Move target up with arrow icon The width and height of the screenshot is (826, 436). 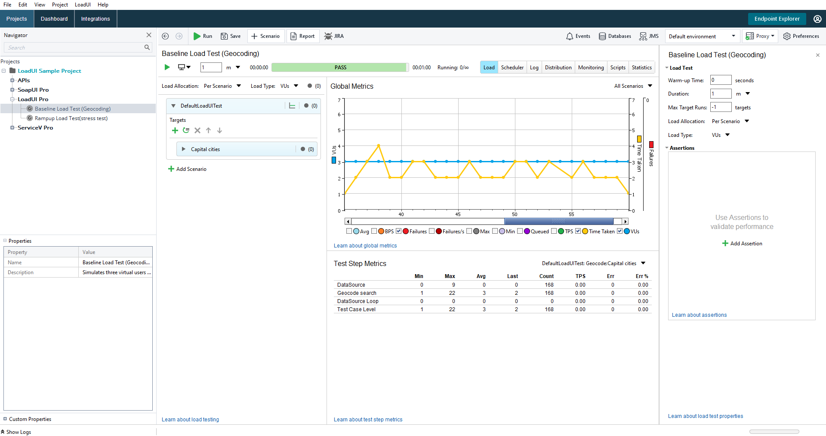tap(209, 130)
